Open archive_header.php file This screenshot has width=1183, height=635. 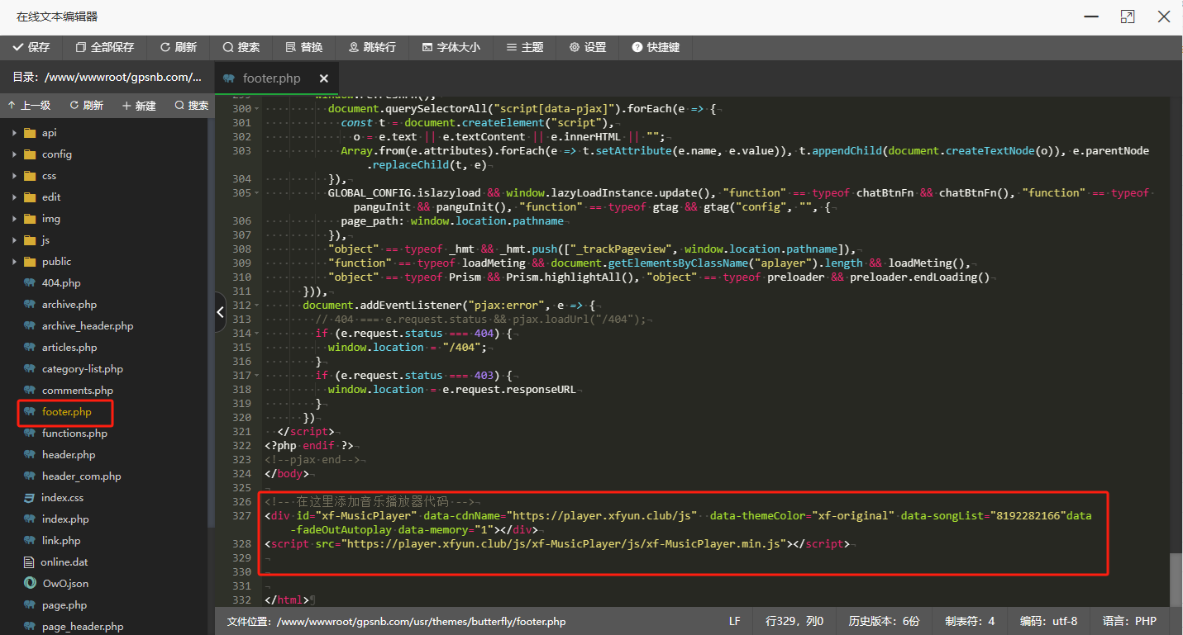(x=88, y=326)
